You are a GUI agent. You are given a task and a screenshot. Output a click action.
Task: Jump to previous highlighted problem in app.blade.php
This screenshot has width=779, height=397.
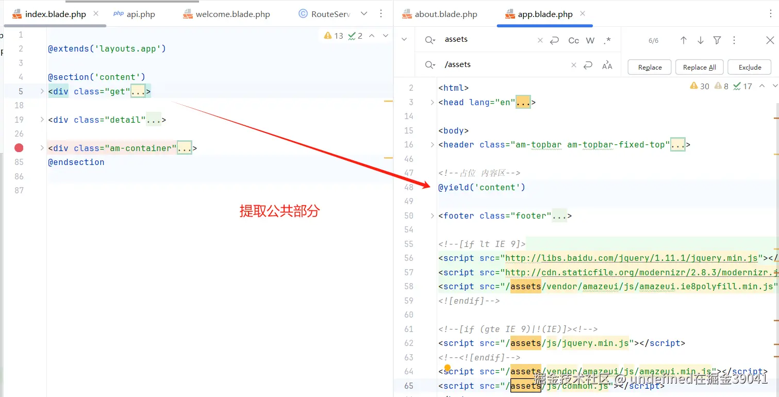pos(762,86)
